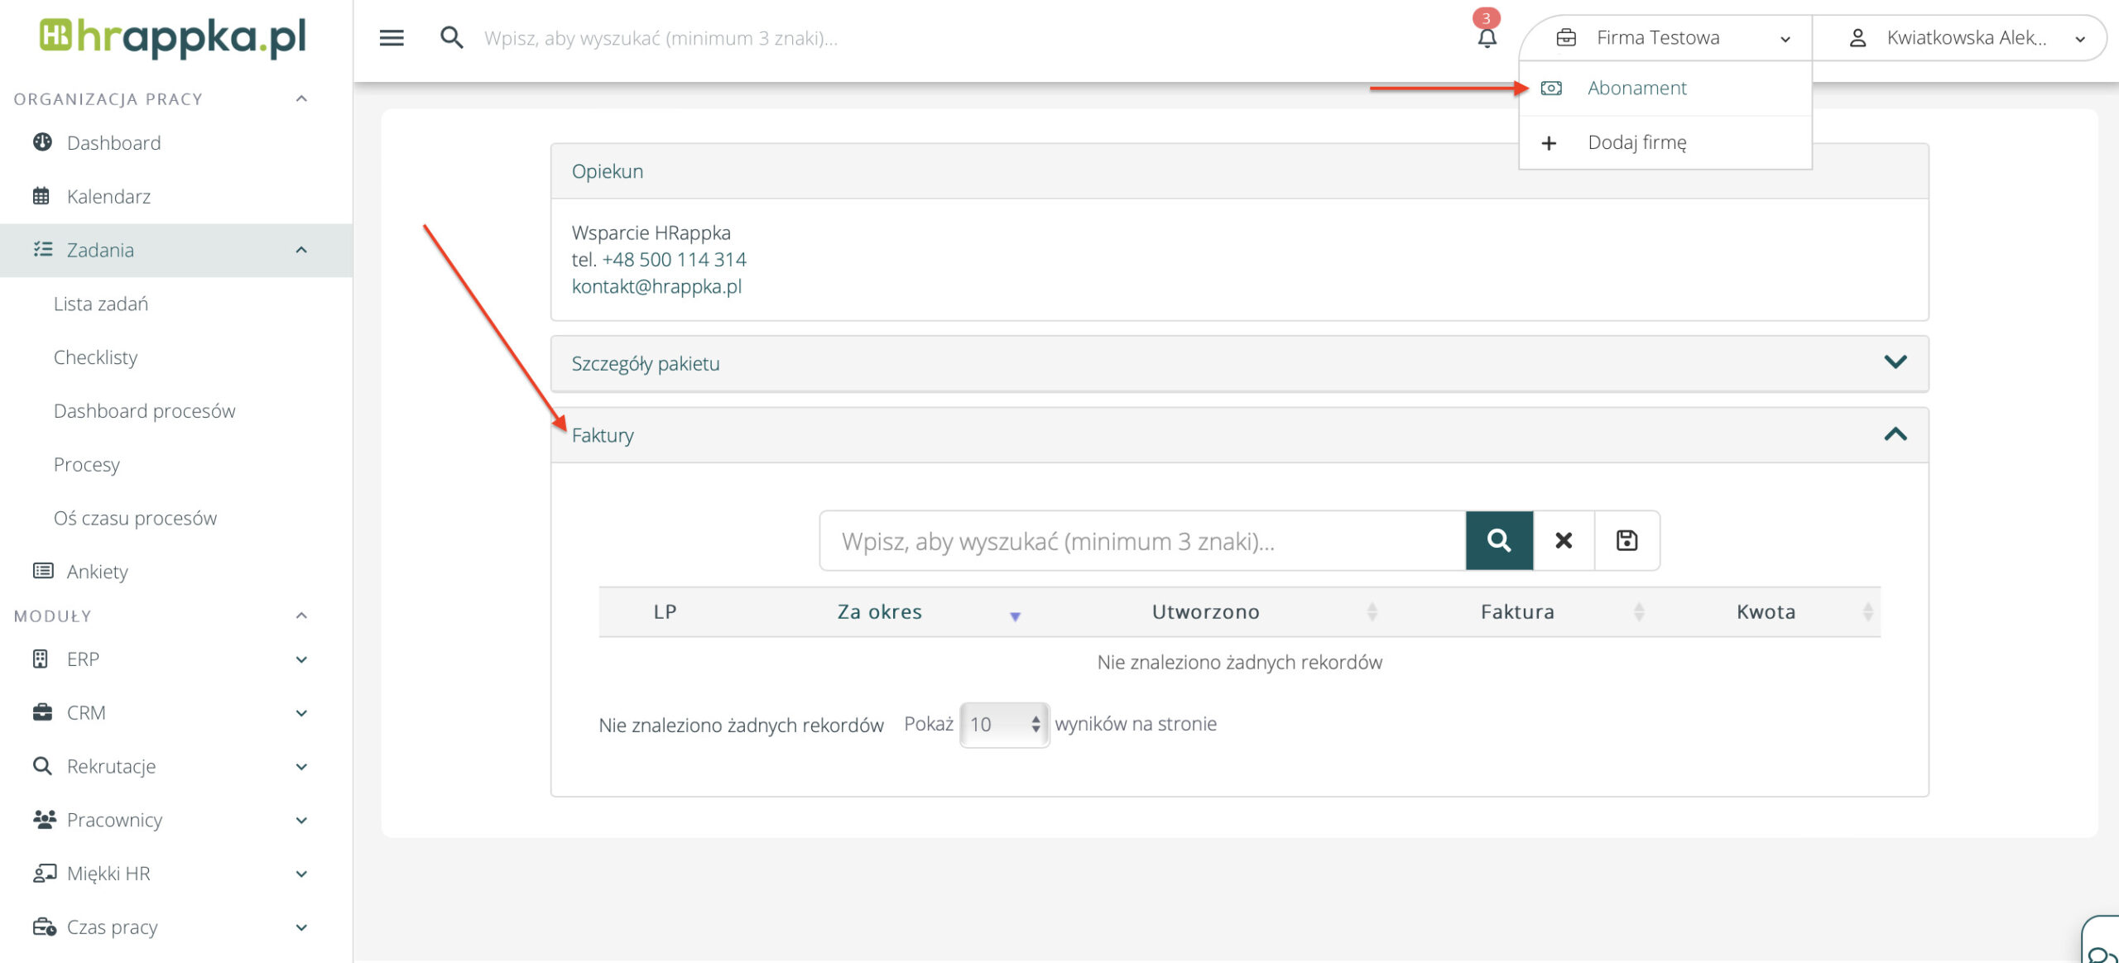2119x963 pixels.
Task: Click the green search magnifier button
Action: pos(1499,540)
